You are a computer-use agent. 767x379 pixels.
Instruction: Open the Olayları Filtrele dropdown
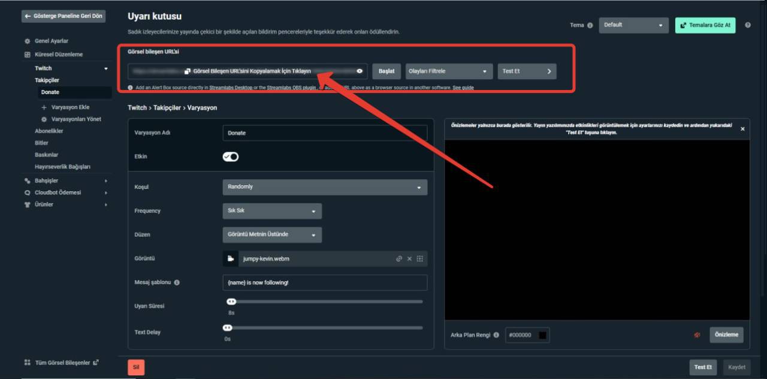click(x=449, y=71)
